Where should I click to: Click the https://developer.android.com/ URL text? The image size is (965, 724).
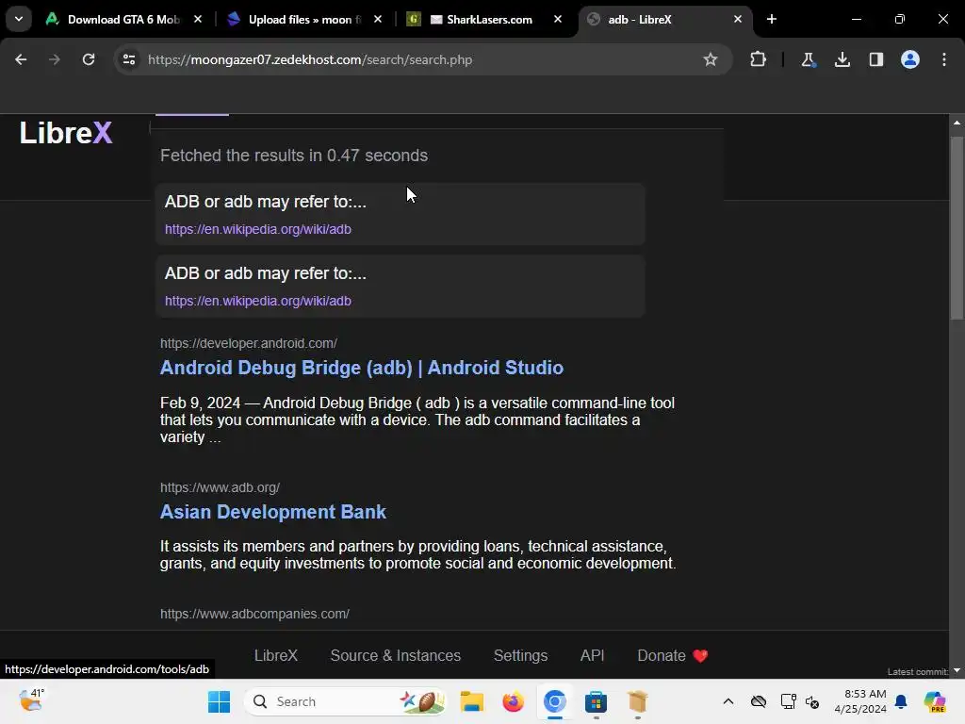tap(248, 343)
